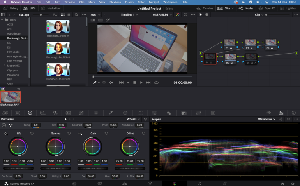
Task: Click the Gain color wheel center
Action: click(93, 146)
